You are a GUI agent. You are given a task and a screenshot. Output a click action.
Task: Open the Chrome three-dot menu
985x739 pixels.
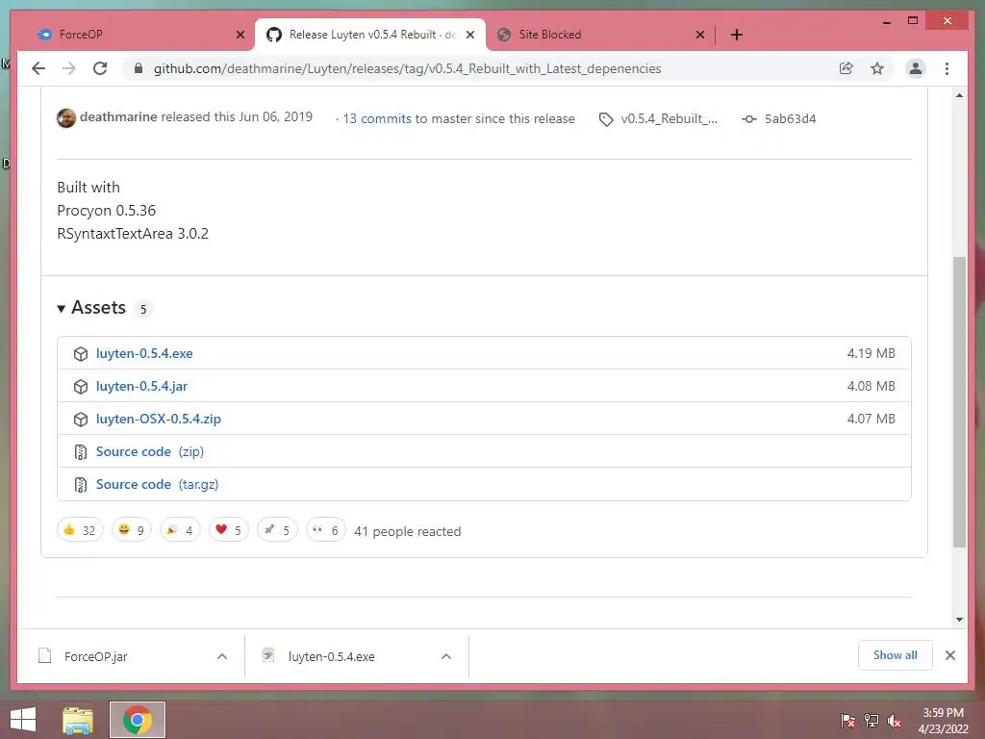point(947,68)
